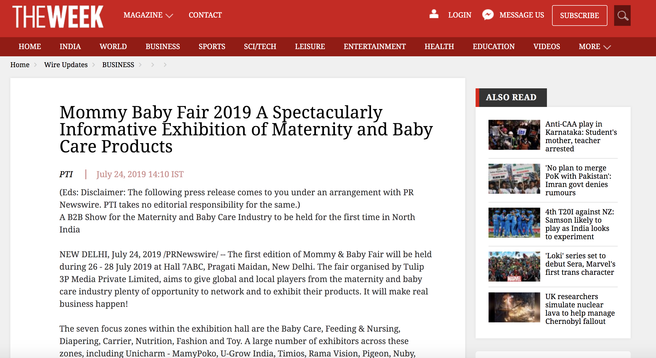Open the Contact page

point(205,15)
